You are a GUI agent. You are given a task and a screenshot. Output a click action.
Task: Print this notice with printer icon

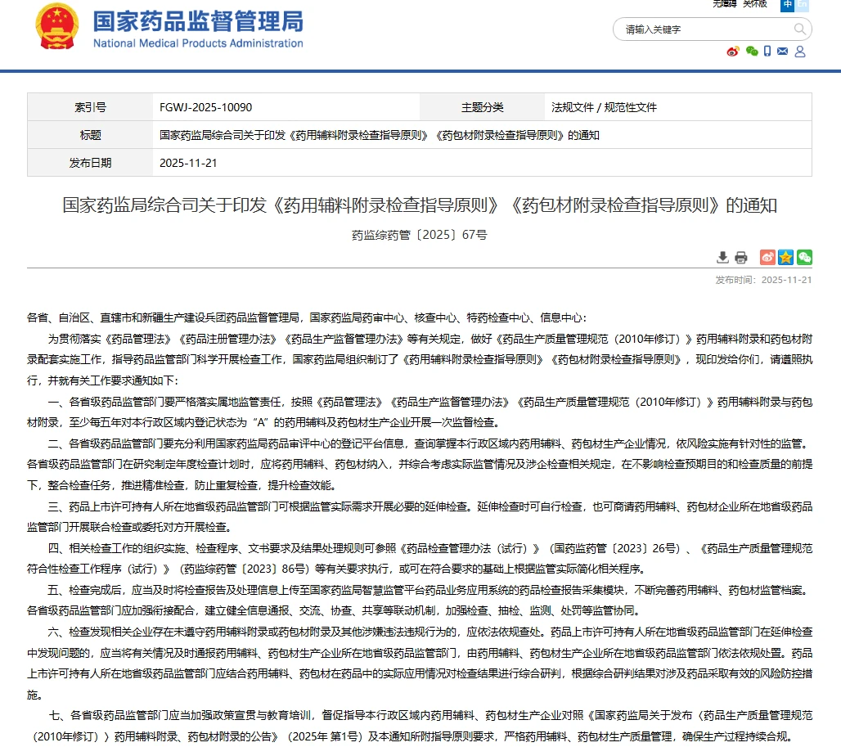click(740, 258)
